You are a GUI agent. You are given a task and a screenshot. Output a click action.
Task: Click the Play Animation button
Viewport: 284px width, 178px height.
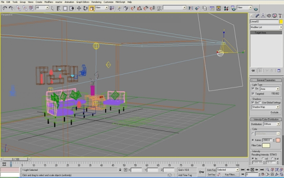(x=252, y=170)
